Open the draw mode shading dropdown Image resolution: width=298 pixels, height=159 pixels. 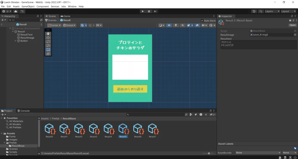pos(162,25)
